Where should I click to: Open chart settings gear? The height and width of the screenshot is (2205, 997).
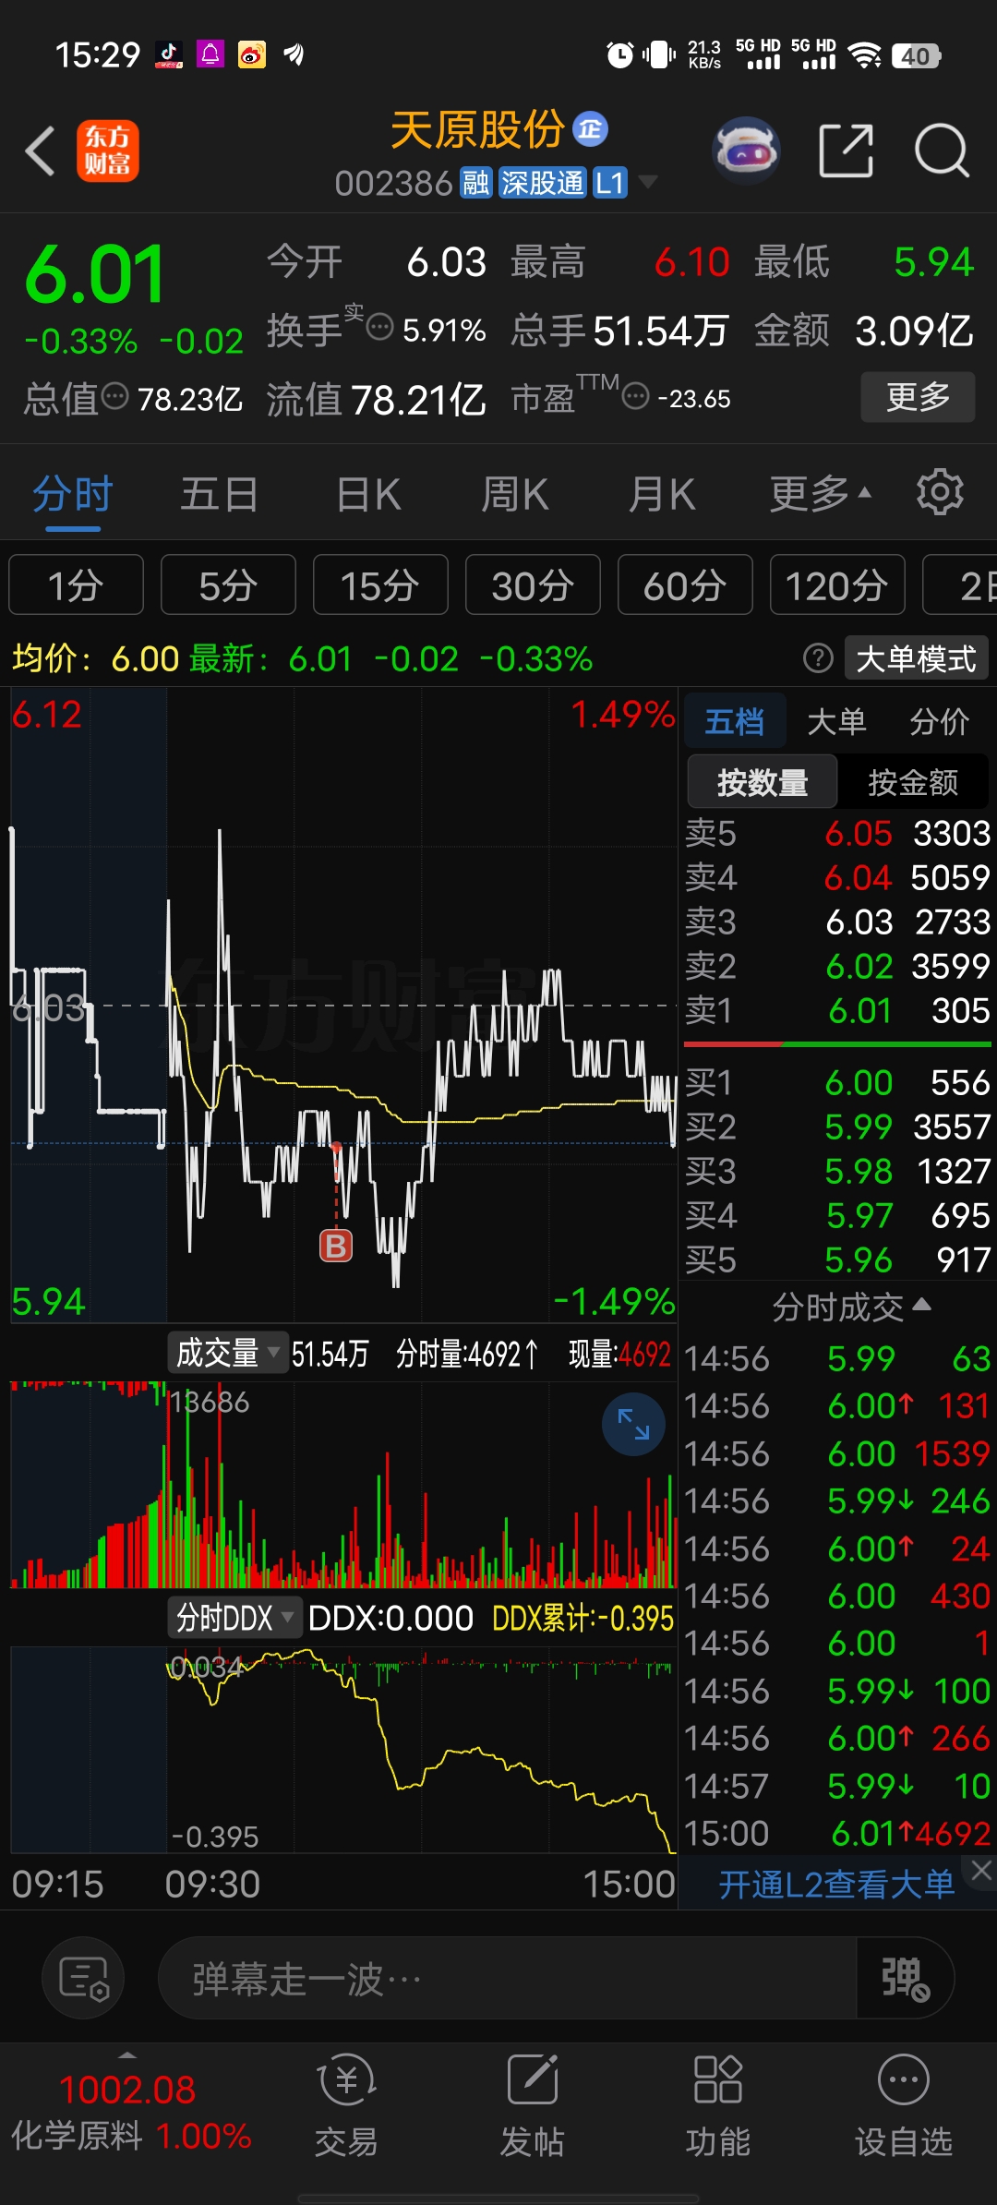click(x=940, y=492)
